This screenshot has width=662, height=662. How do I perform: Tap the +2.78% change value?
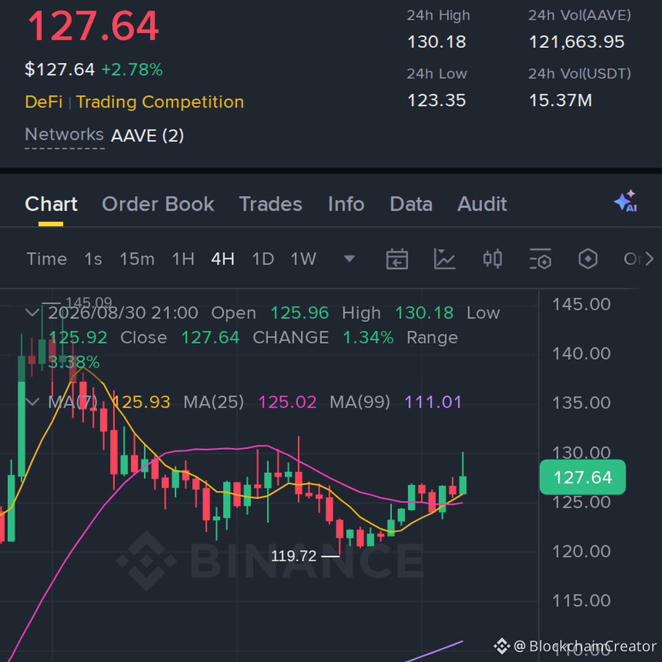pos(132,70)
